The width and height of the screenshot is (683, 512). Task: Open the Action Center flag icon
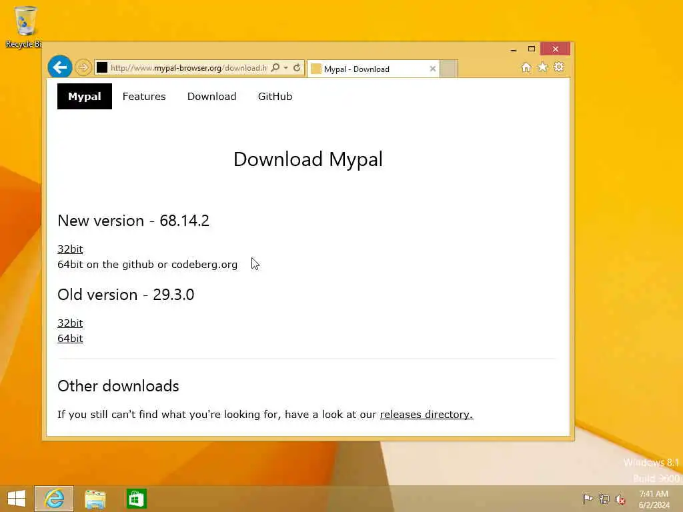tap(588, 499)
